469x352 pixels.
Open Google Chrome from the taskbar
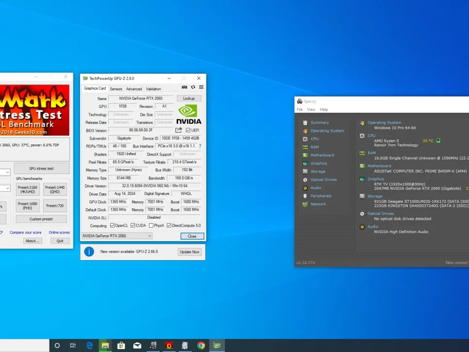point(201,345)
